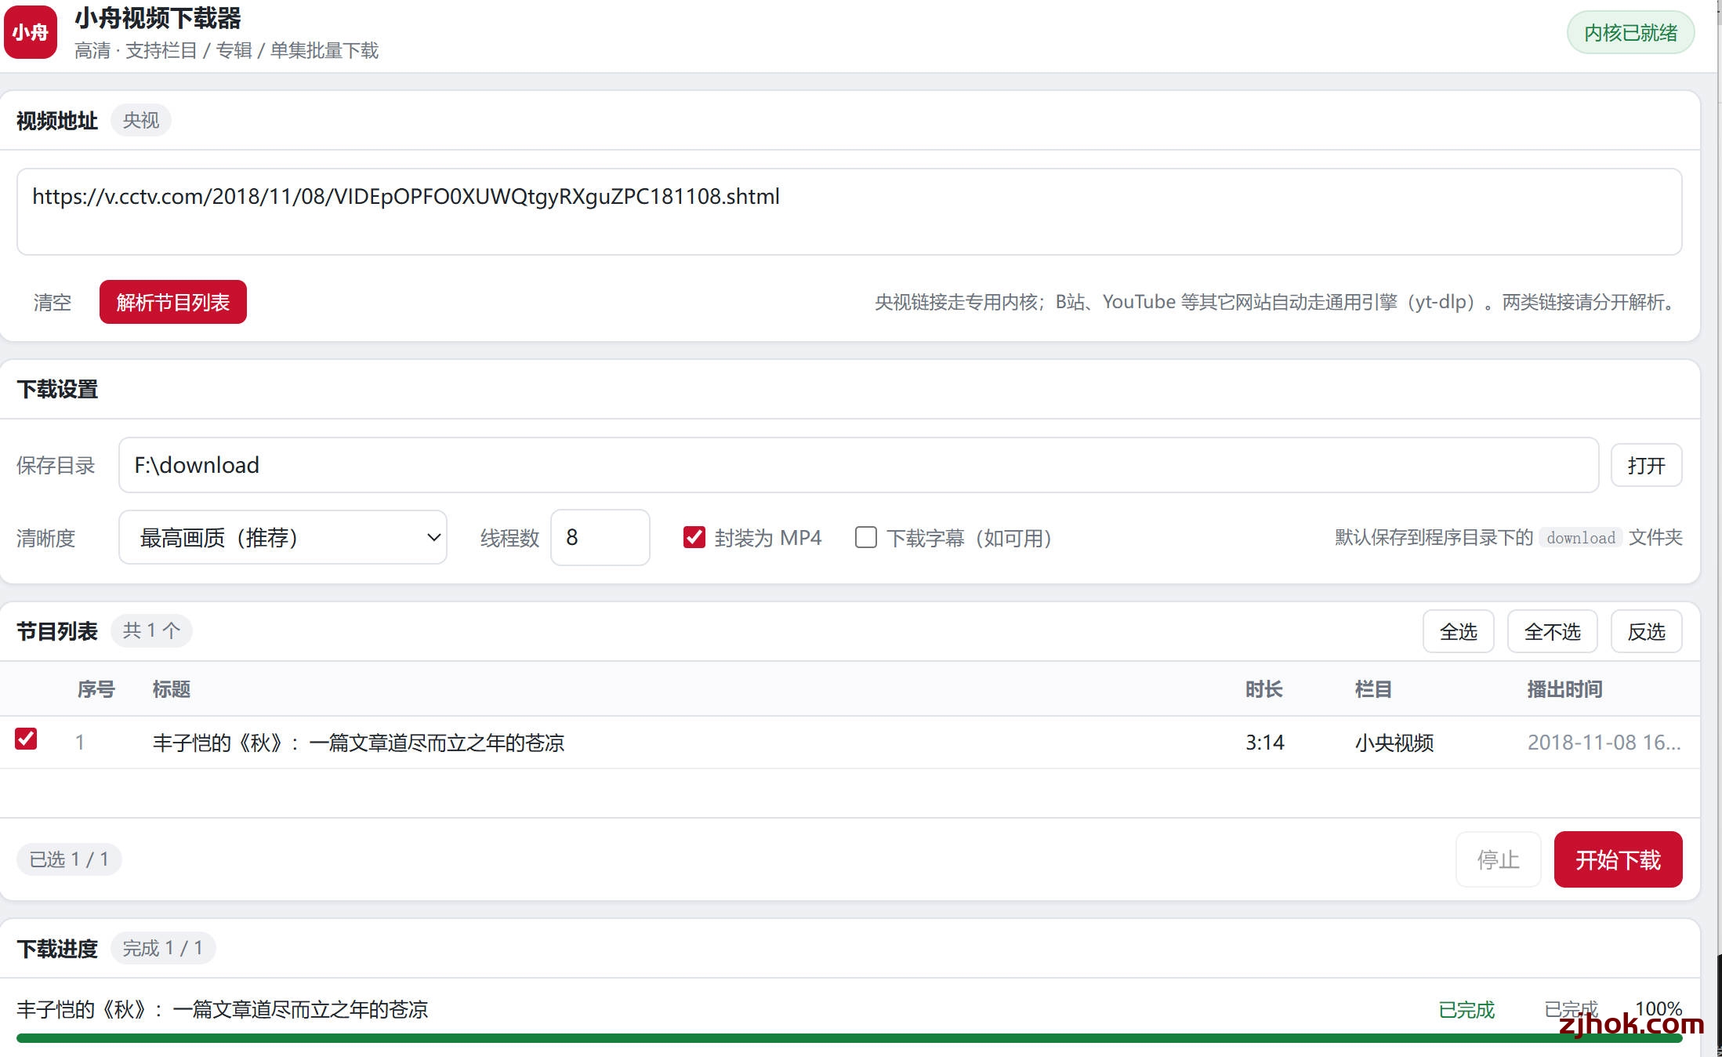The width and height of the screenshot is (1722, 1057).
Task: Uncheck the checkbox for program row 1
Action: (26, 739)
